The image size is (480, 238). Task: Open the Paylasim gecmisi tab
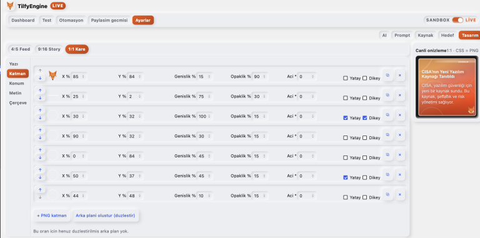click(x=109, y=20)
